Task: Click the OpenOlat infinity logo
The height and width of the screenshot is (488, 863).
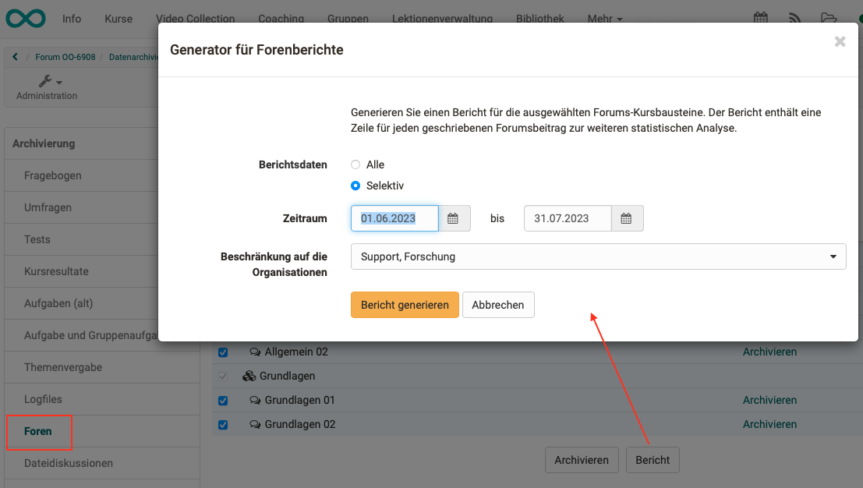Action: 25,17
